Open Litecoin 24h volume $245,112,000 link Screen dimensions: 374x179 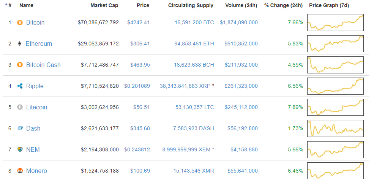pyautogui.click(x=241, y=107)
